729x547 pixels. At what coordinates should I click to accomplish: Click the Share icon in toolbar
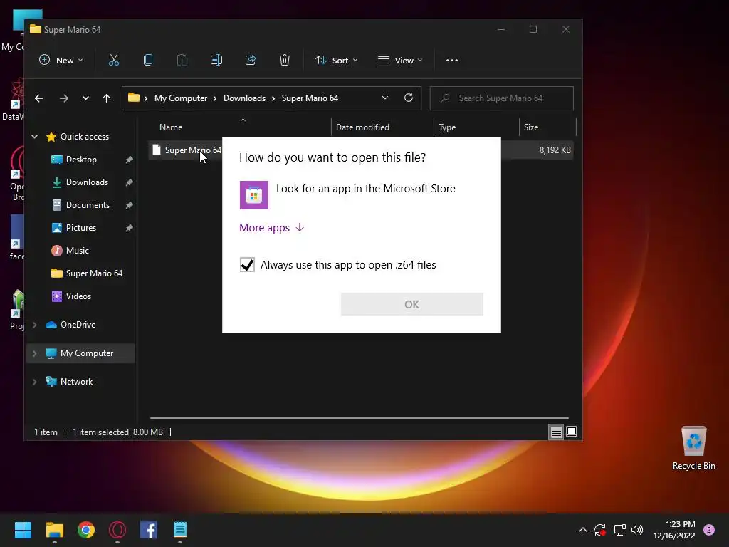(251, 60)
